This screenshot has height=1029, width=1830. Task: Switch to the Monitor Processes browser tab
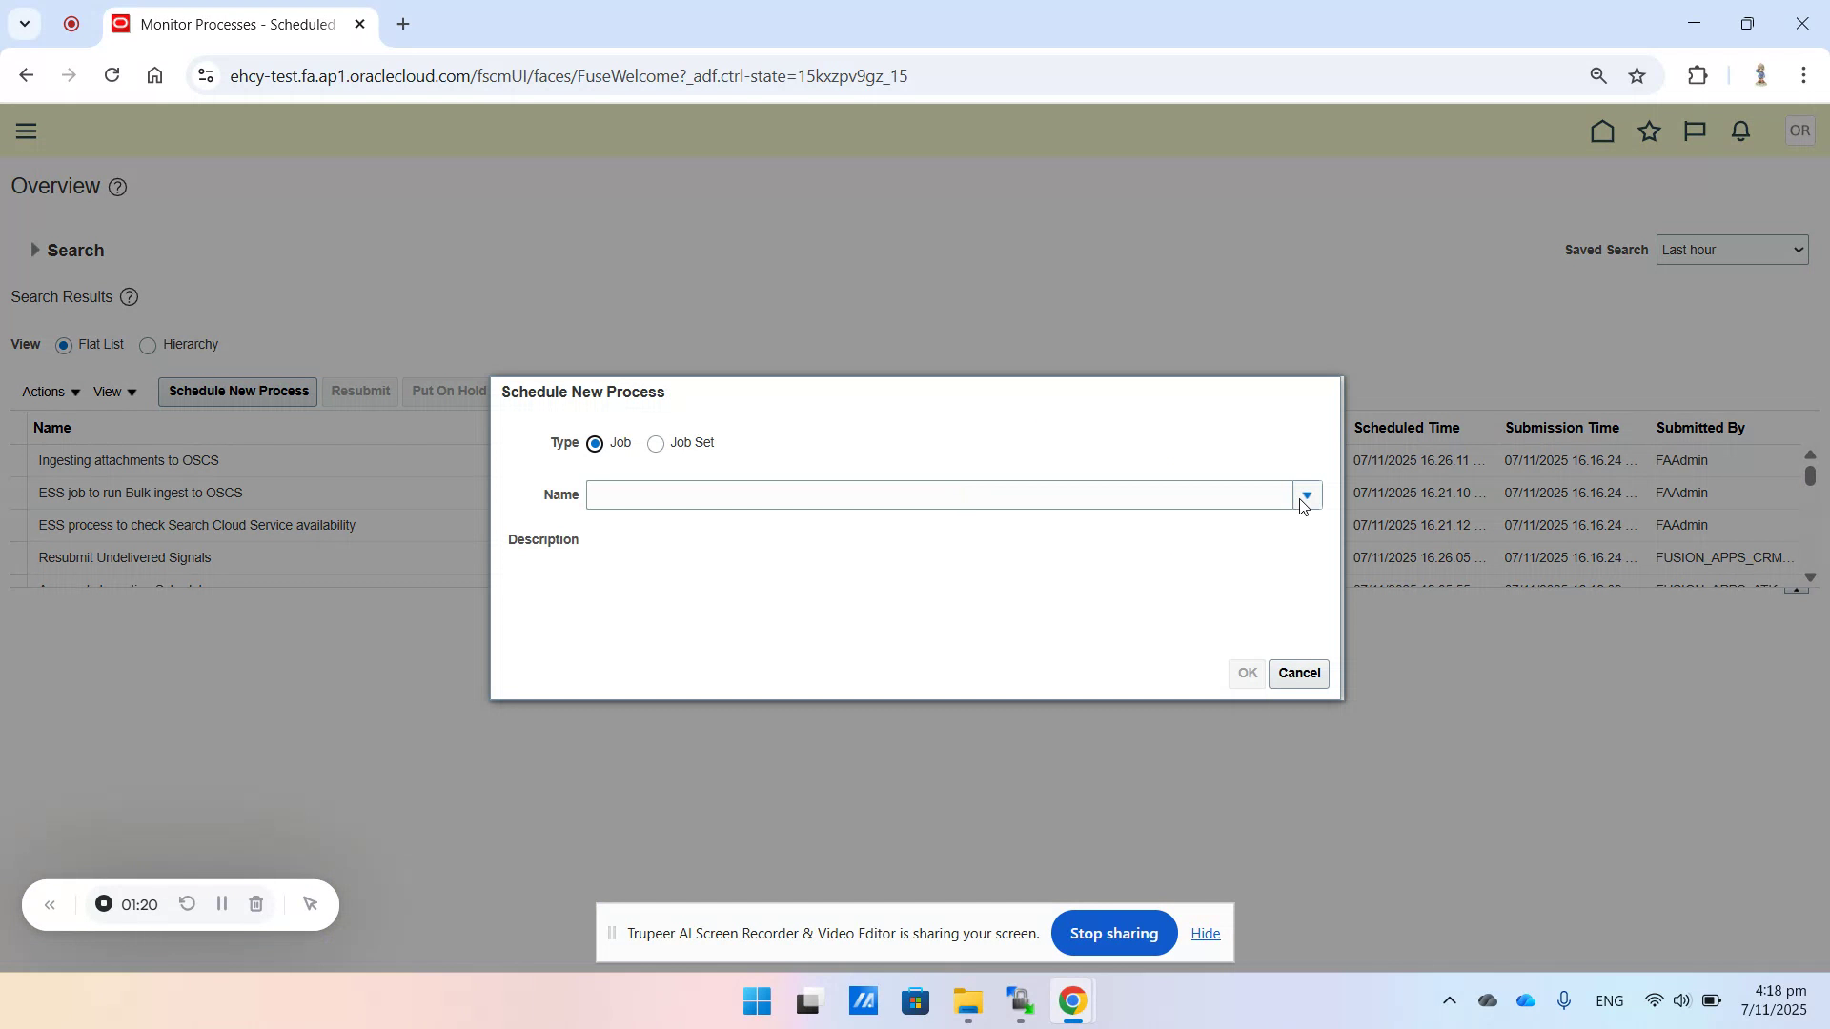[x=229, y=24]
